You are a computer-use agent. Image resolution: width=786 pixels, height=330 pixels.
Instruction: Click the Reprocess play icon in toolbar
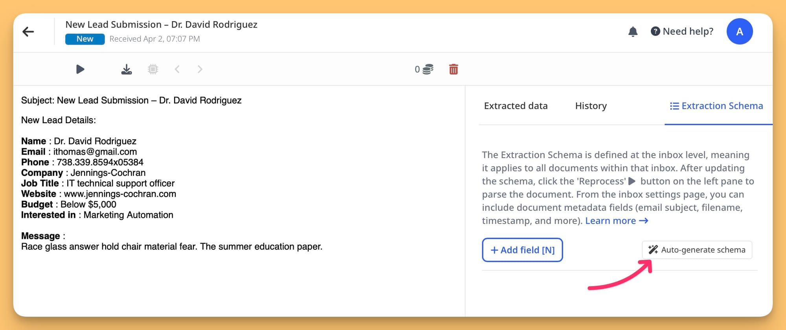80,69
